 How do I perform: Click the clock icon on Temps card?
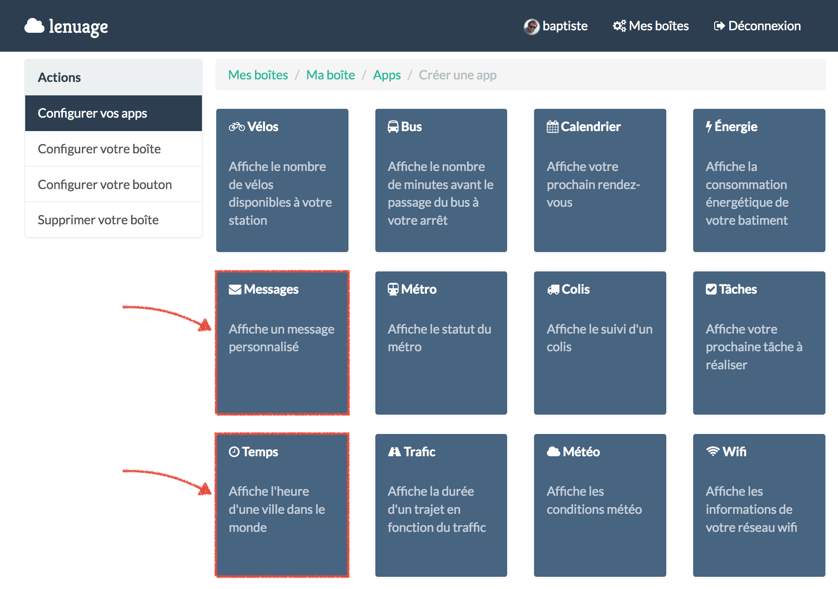pyautogui.click(x=234, y=452)
